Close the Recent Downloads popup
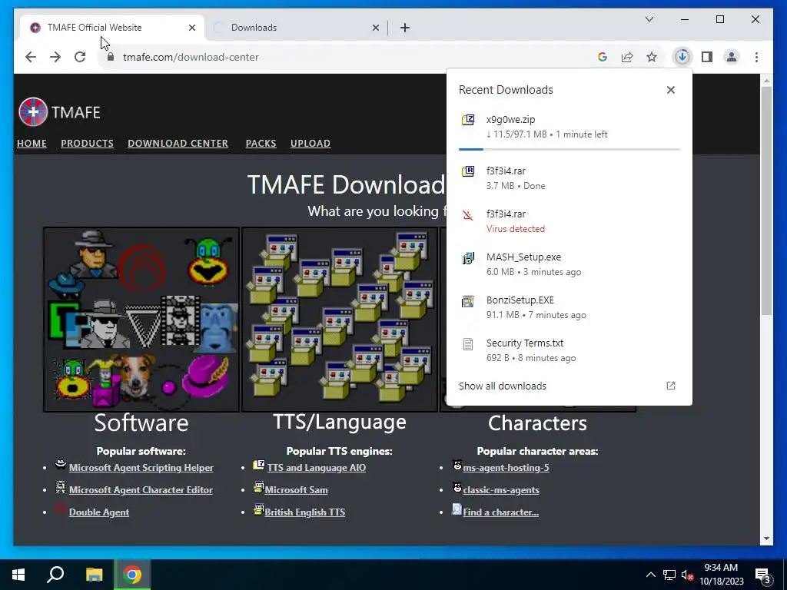 coord(670,90)
